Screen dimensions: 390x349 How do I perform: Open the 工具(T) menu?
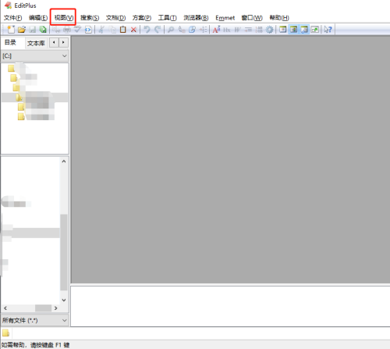(168, 18)
